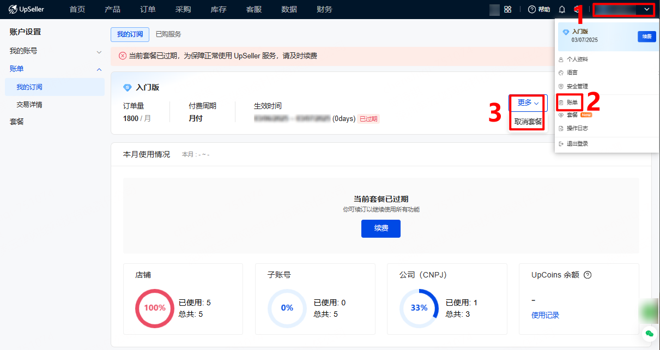Click the 退出登录 exit icon
The image size is (660, 350).
point(561,143)
